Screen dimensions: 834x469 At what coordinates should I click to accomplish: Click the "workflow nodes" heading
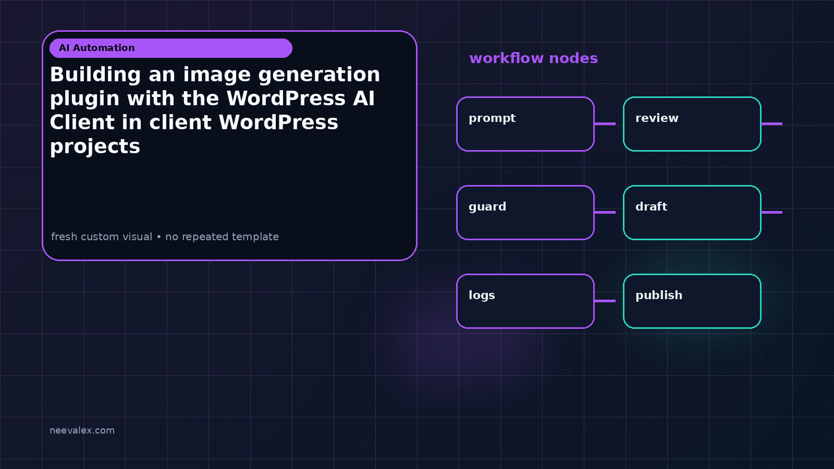(x=534, y=58)
